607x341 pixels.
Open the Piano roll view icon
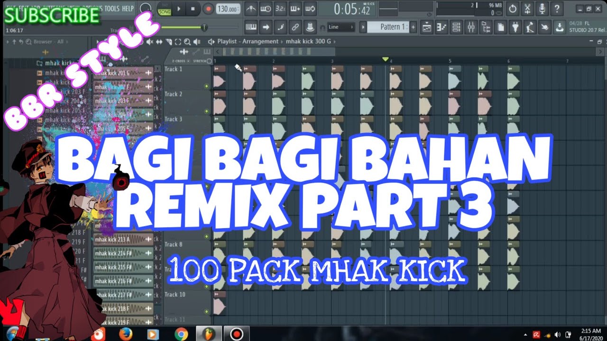[441, 27]
